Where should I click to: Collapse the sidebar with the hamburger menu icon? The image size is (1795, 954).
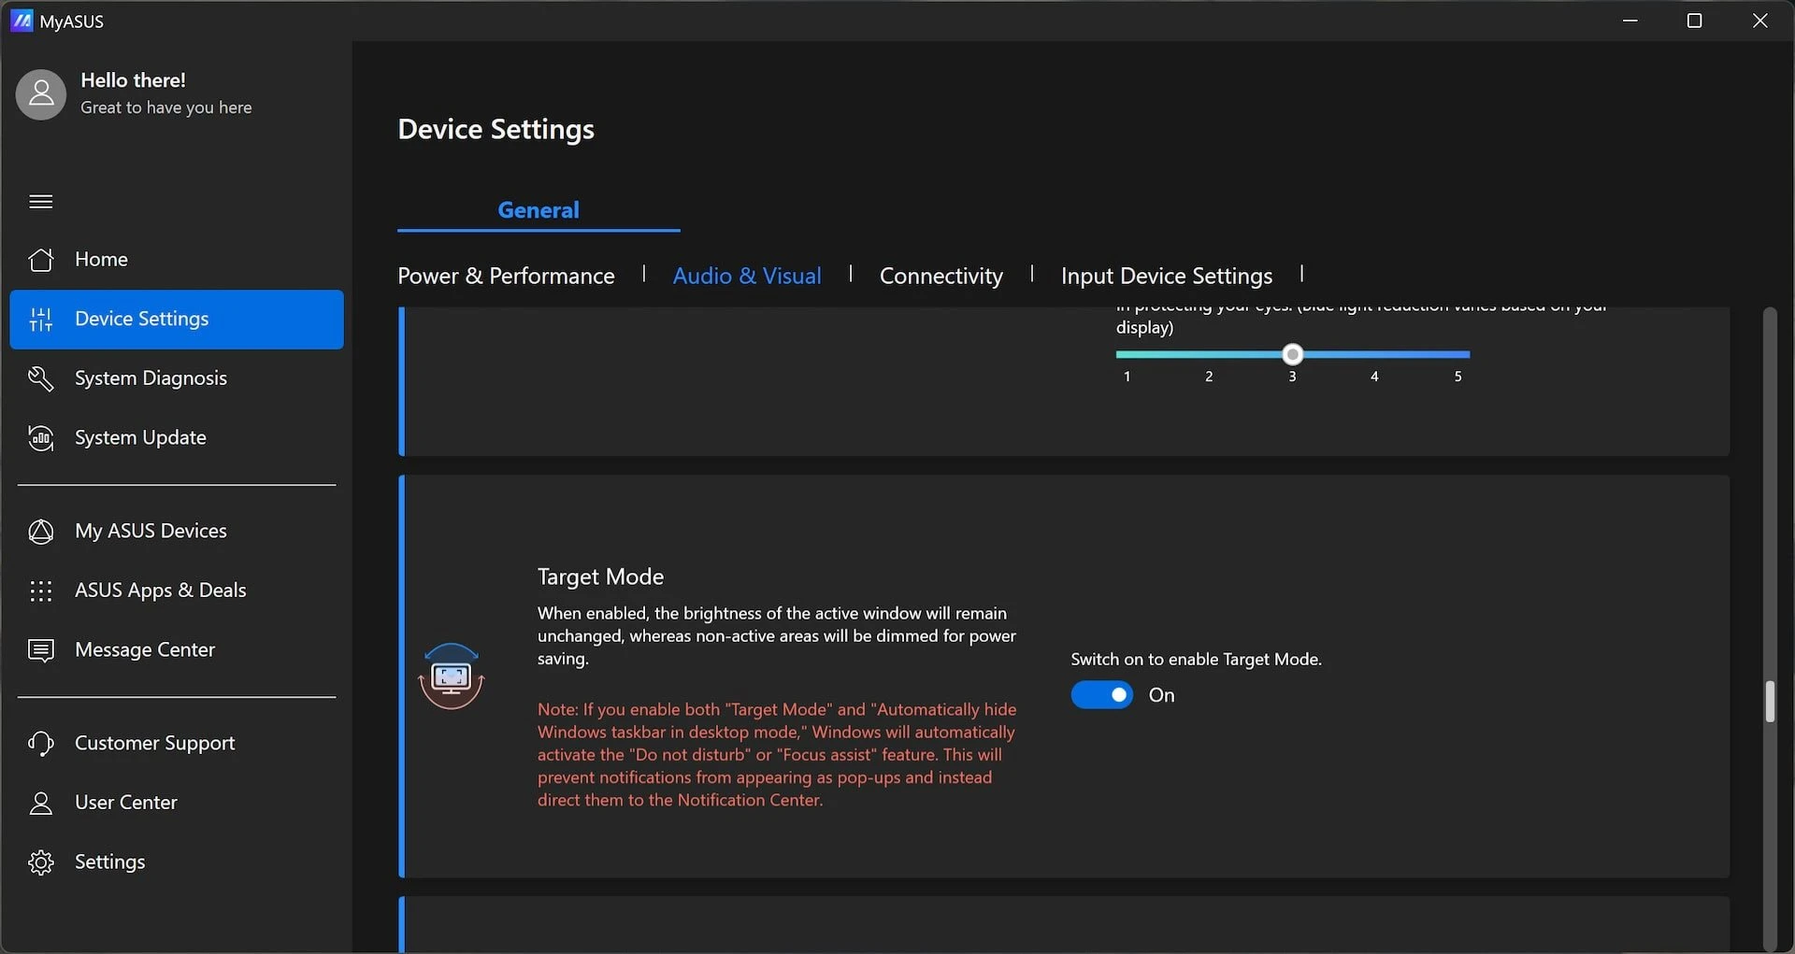(41, 202)
